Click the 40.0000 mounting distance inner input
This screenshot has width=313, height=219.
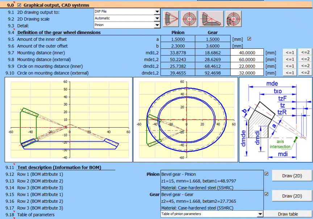[247, 52]
